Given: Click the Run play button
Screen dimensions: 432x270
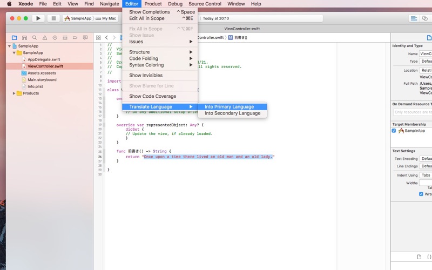Looking at the screenshot, I should click(38, 18).
